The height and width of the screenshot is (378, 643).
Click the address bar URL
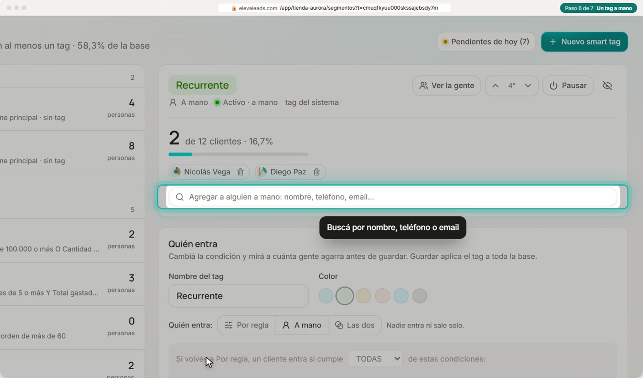(x=334, y=8)
